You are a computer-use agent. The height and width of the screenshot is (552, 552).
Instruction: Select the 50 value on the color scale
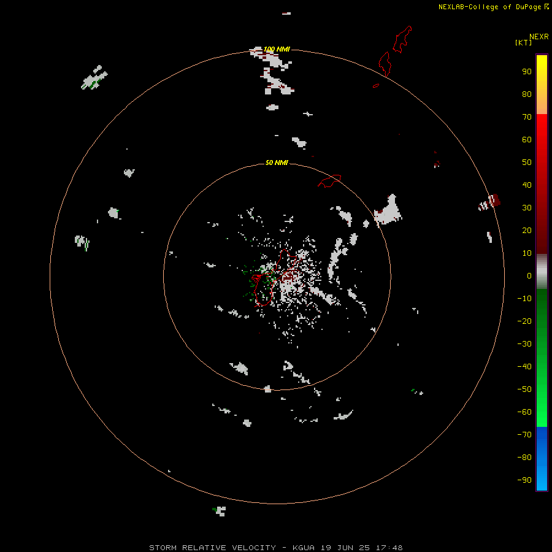[527, 163]
